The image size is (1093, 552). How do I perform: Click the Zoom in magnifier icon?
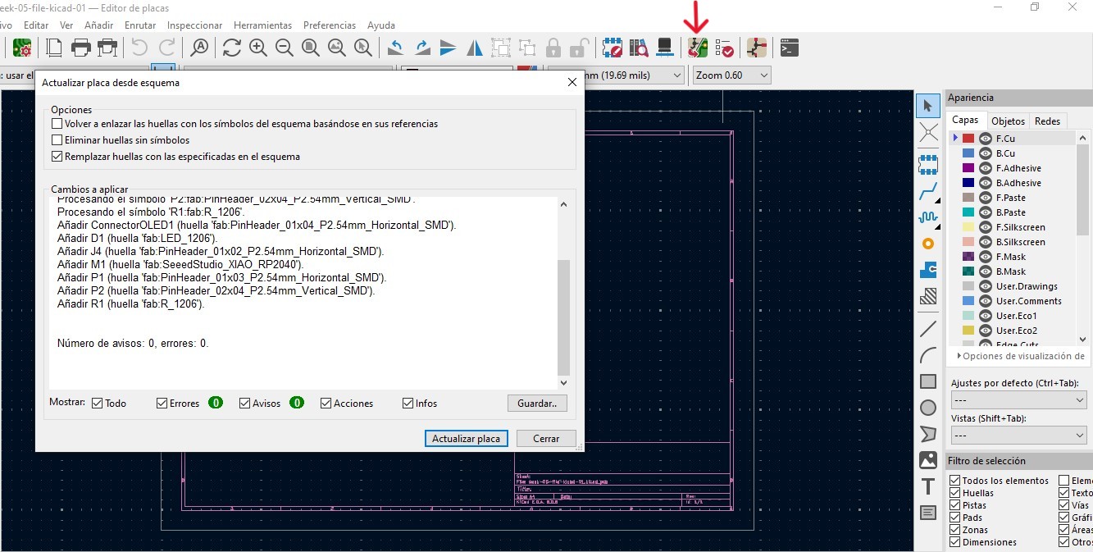(x=258, y=48)
